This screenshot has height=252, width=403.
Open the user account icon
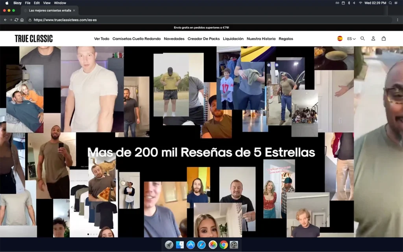tap(373, 39)
